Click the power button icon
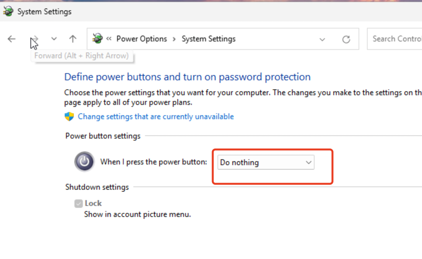Screen dimensions: 422x259 tap(84, 162)
